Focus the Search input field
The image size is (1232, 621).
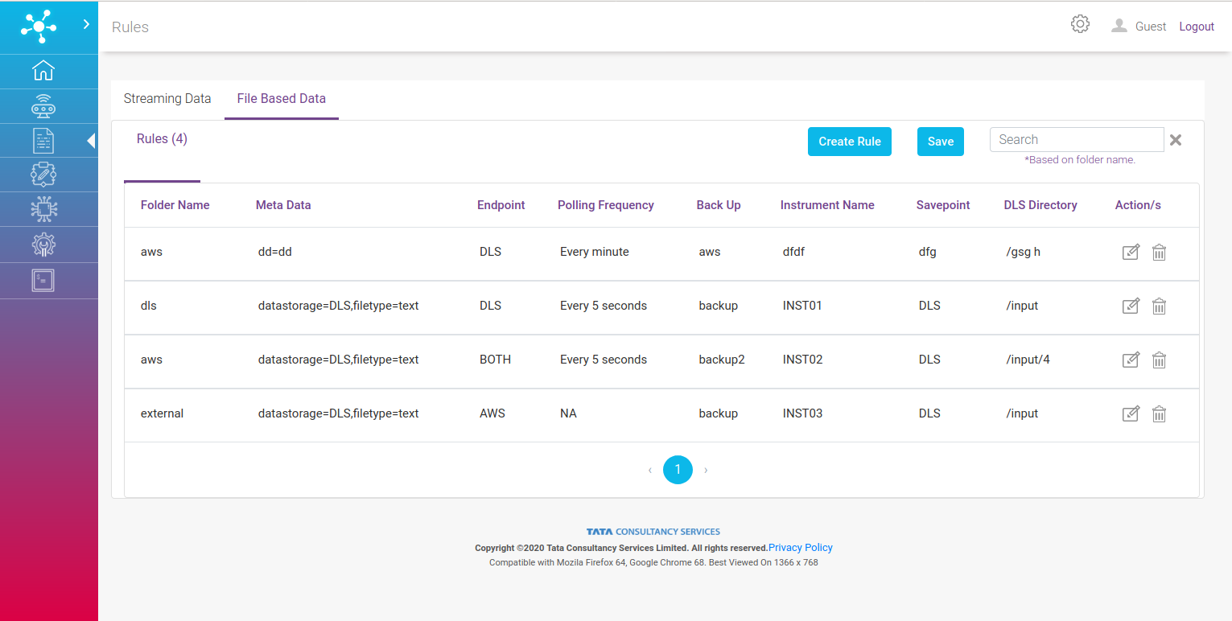(1077, 139)
